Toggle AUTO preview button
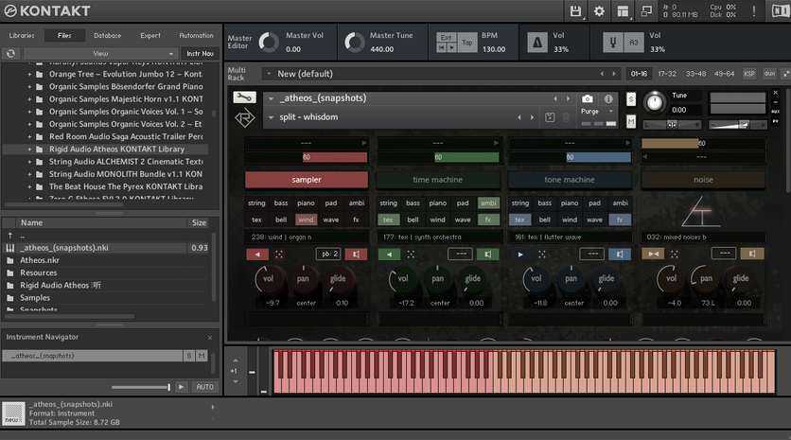Viewport: 791px width, 440px height. [204, 387]
